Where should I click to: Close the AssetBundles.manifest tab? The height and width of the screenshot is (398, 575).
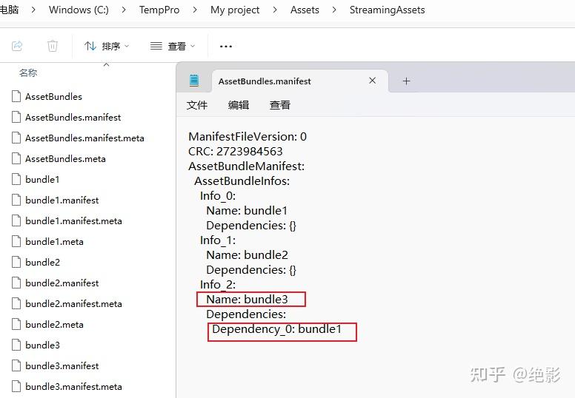point(373,81)
